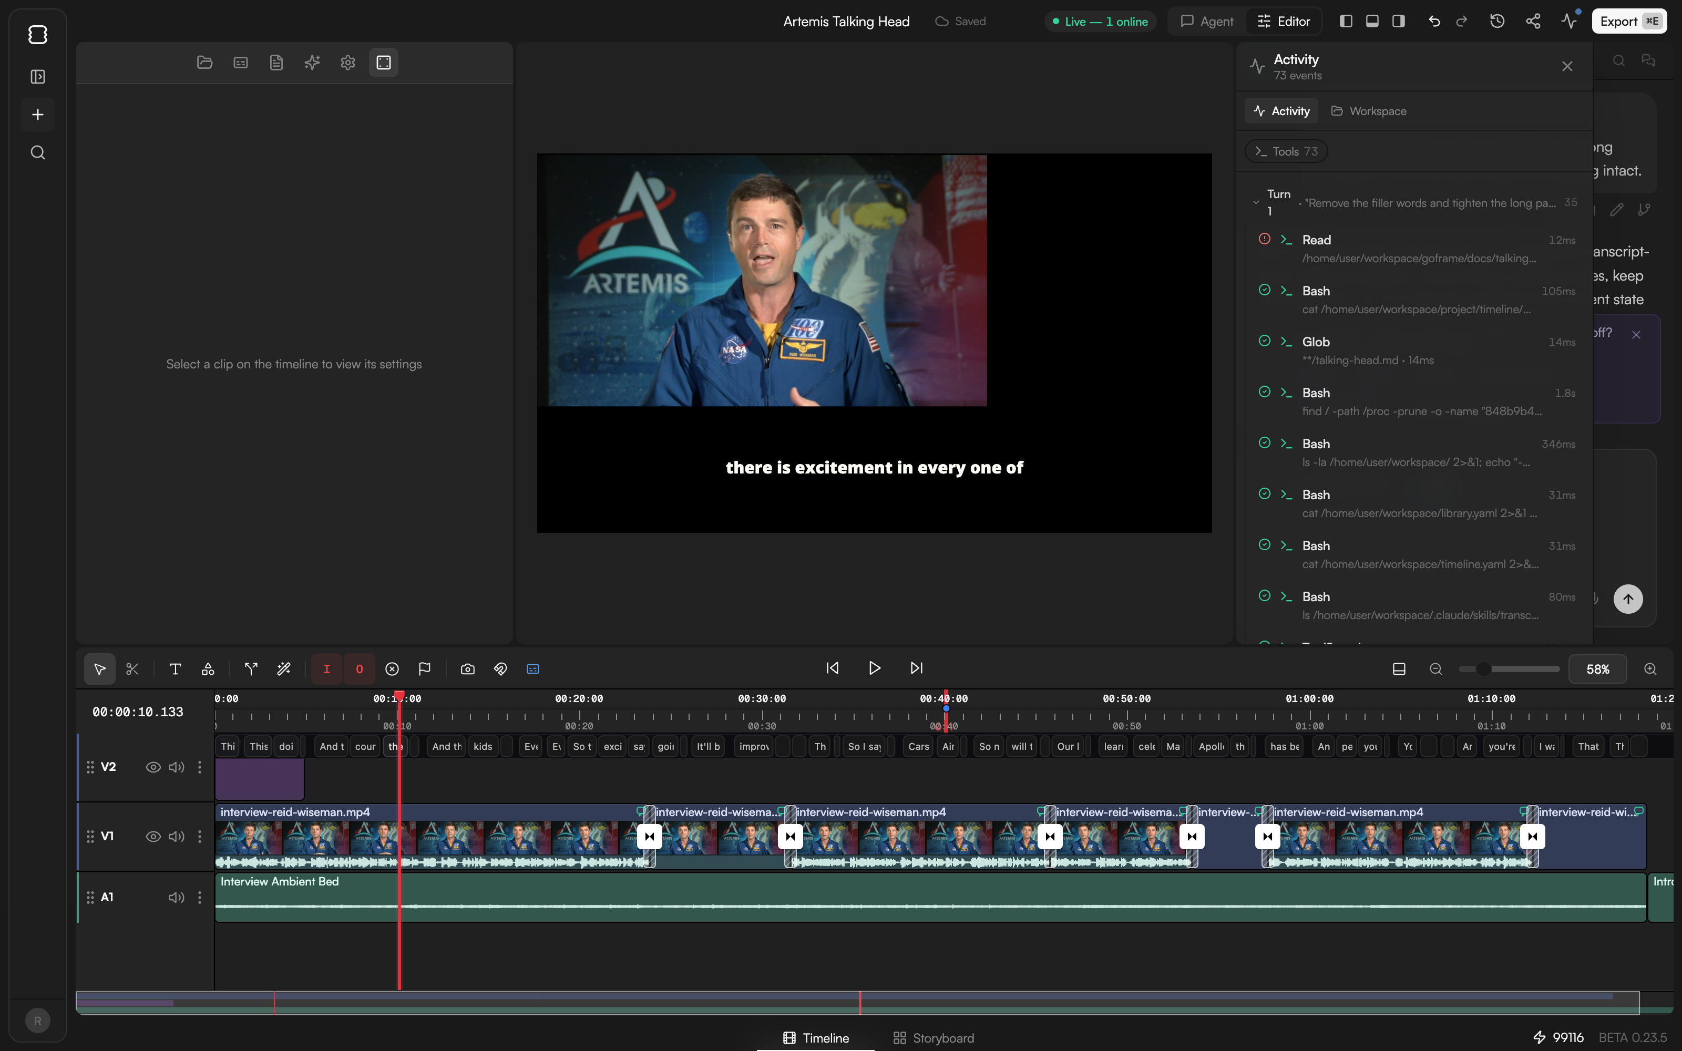Redo the last undone action
The width and height of the screenshot is (1682, 1051).
pyautogui.click(x=1462, y=21)
